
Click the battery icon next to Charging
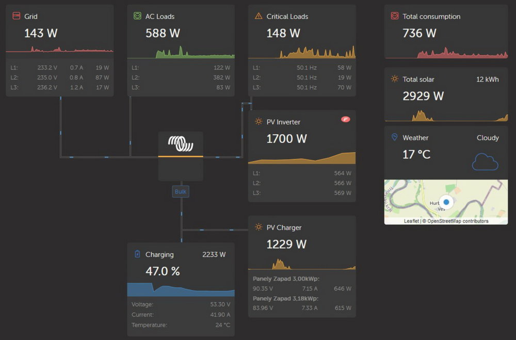137,254
